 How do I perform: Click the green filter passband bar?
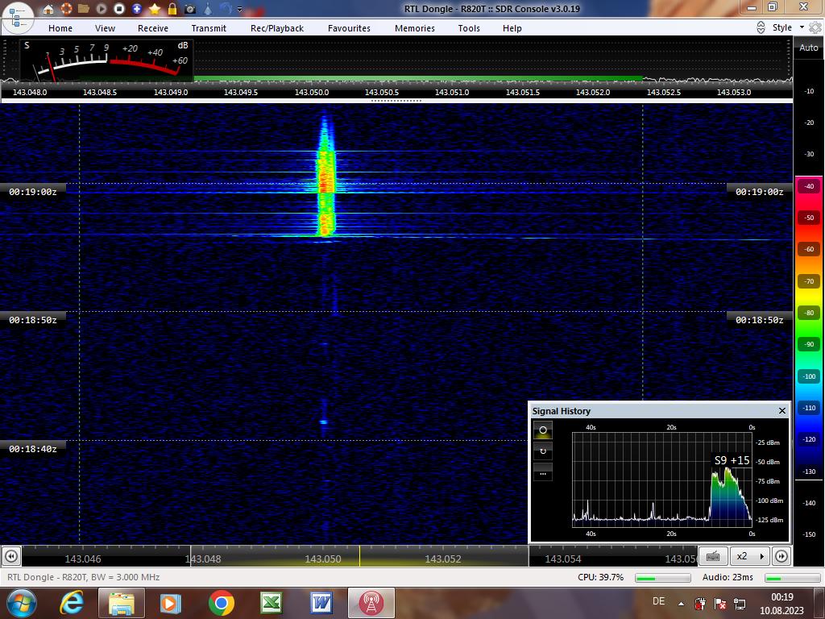(x=418, y=79)
